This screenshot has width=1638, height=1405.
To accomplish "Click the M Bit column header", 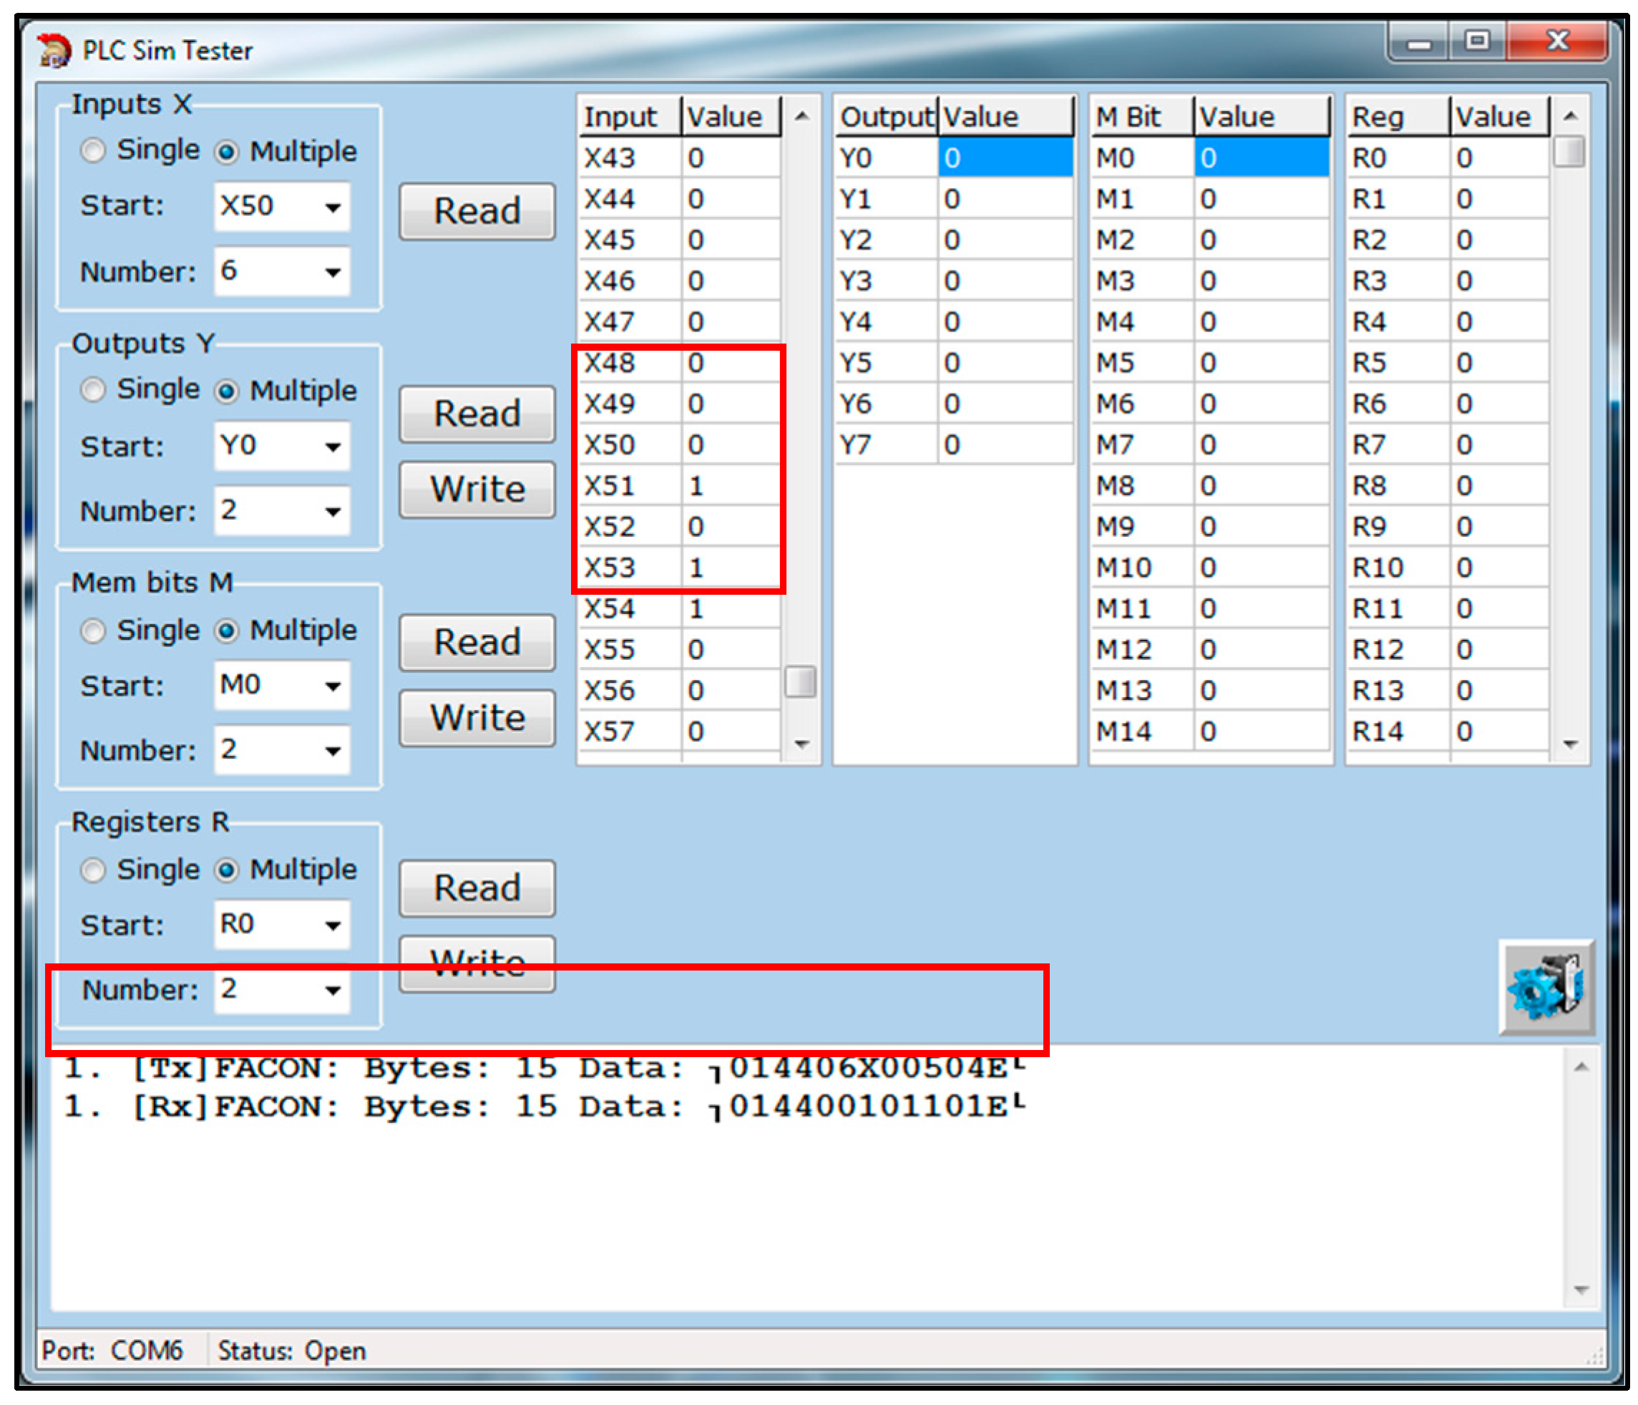I will click(x=1139, y=117).
